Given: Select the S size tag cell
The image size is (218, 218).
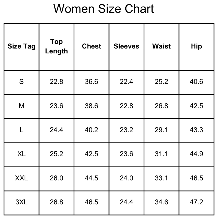Looking at the screenshot, I should pos(22,81).
